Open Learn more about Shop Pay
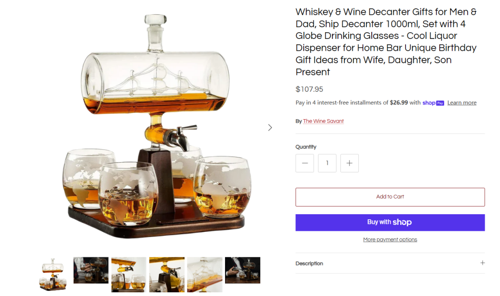 (462, 103)
